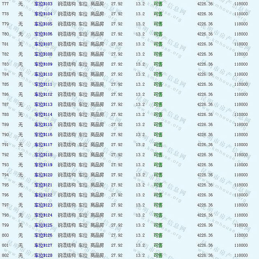Image resolution: width=259 pixels, height=259 pixels.
Task: Click the 可售 status in row 780
Action: pos(158,34)
